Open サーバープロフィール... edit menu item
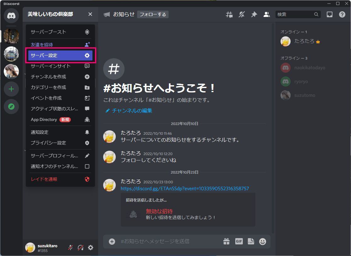Viewport: 351px width, 256px height. pos(60,156)
